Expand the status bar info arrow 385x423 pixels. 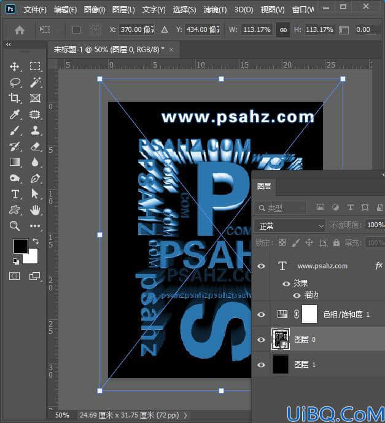185,416
